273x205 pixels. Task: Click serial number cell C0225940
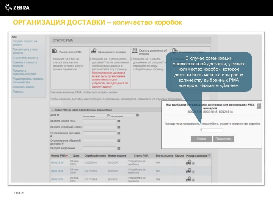coord(91,162)
